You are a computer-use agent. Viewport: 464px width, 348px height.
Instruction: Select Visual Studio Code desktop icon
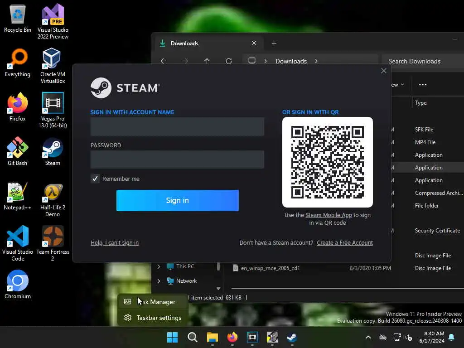[18, 243]
